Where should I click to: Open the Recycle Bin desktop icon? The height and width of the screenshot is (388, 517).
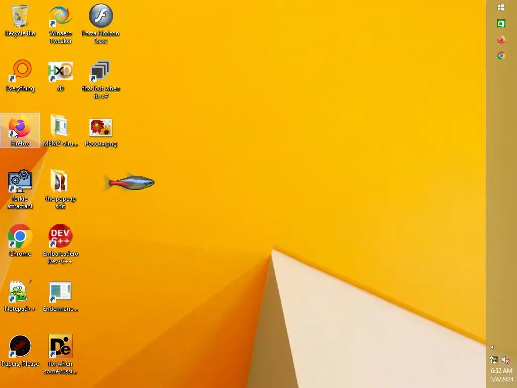(x=20, y=20)
